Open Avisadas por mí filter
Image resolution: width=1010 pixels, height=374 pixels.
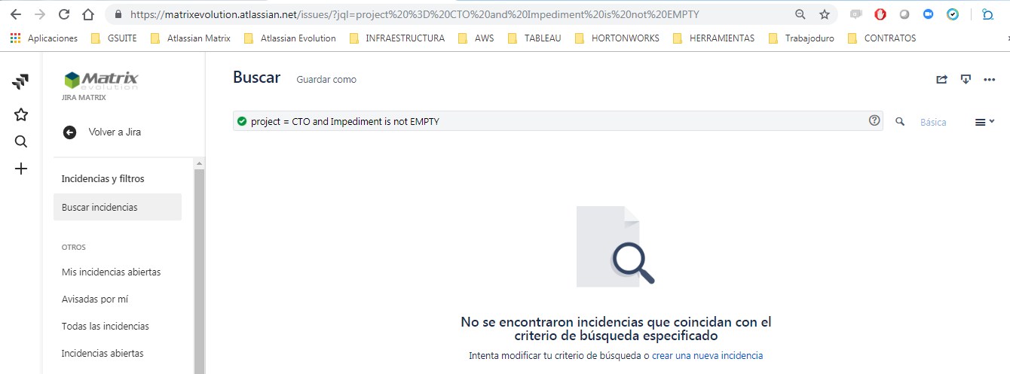(x=95, y=299)
